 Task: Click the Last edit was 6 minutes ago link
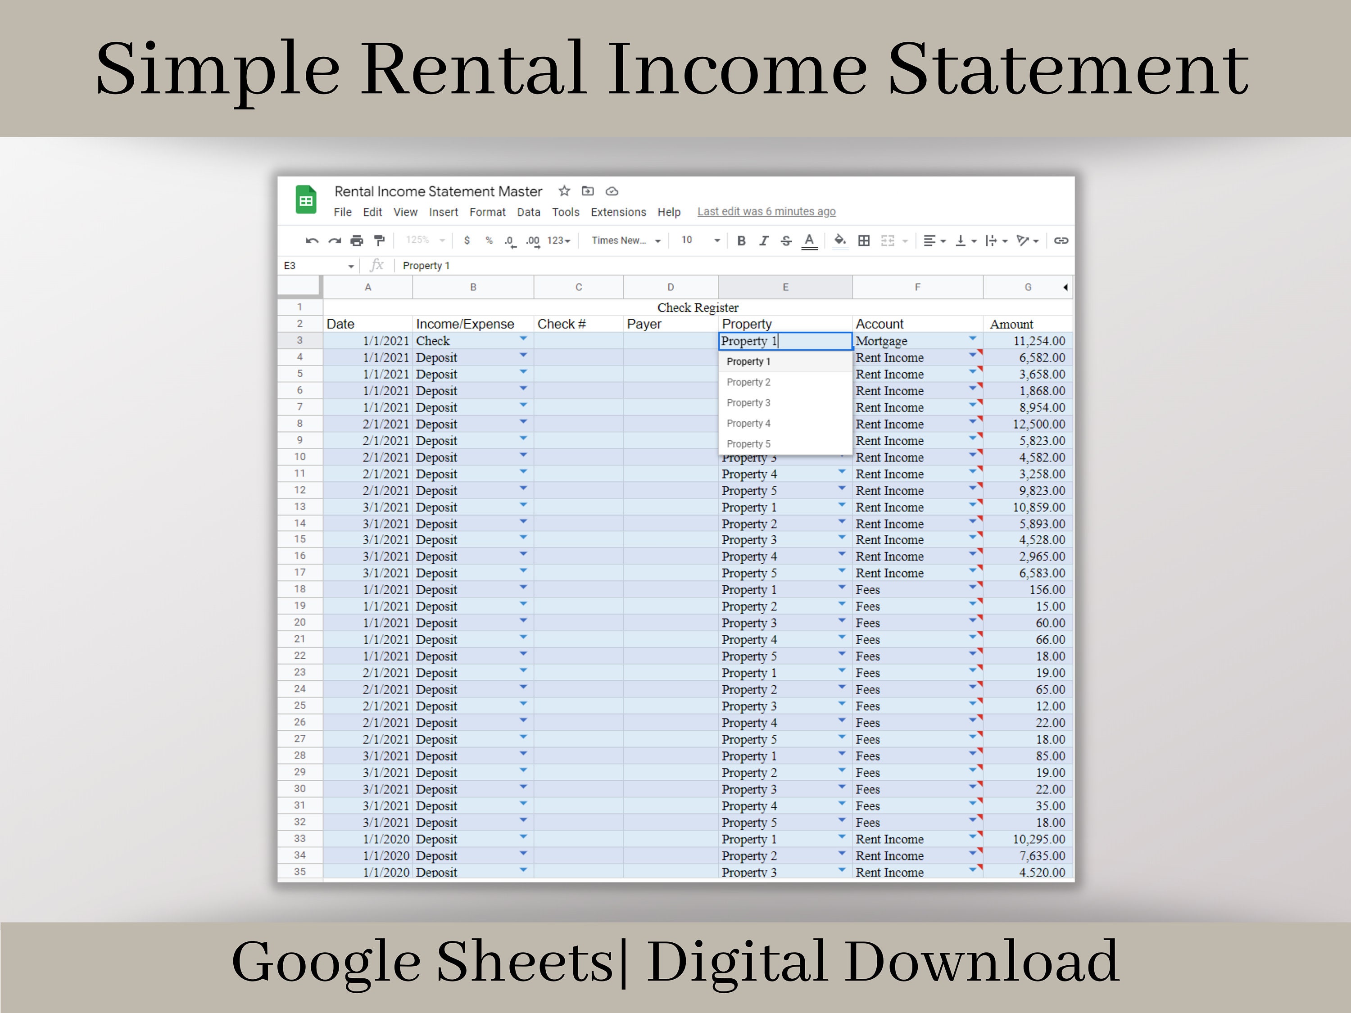(766, 212)
